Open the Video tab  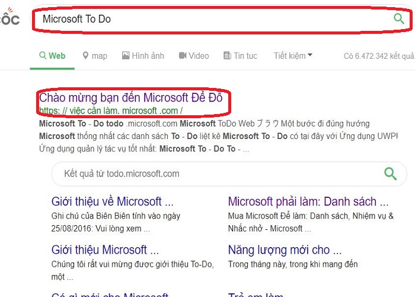194,56
